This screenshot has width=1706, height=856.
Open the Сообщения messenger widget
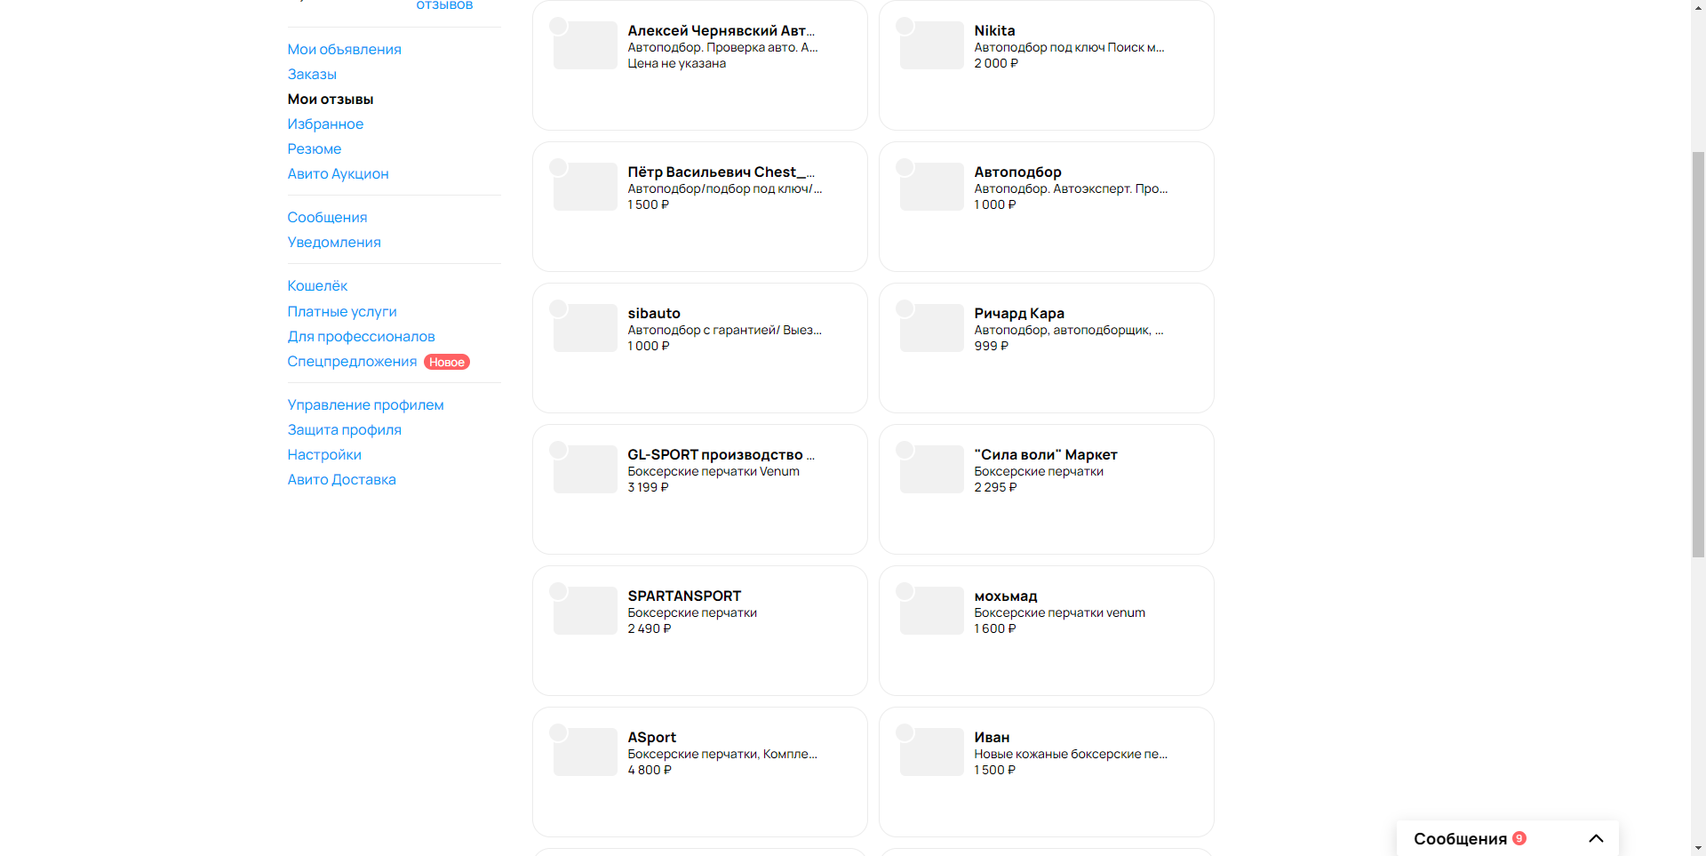point(1460,838)
